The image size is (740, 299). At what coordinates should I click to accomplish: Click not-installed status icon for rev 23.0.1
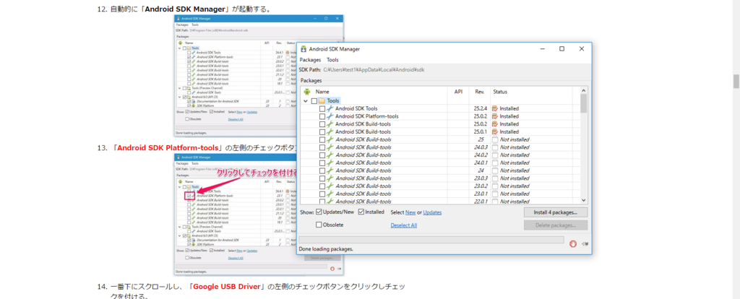(495, 194)
